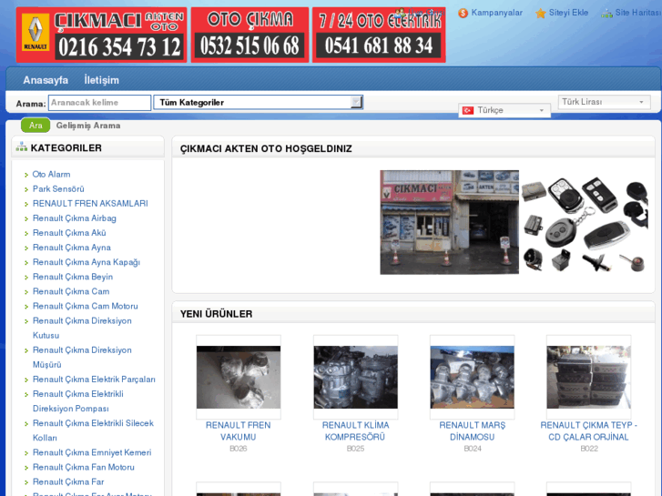Open Renault Çıkma Beyin category

[73, 277]
